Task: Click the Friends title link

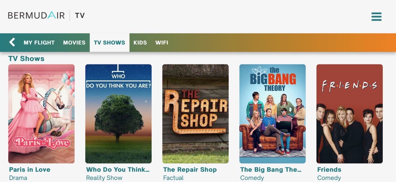Action: coord(329,170)
